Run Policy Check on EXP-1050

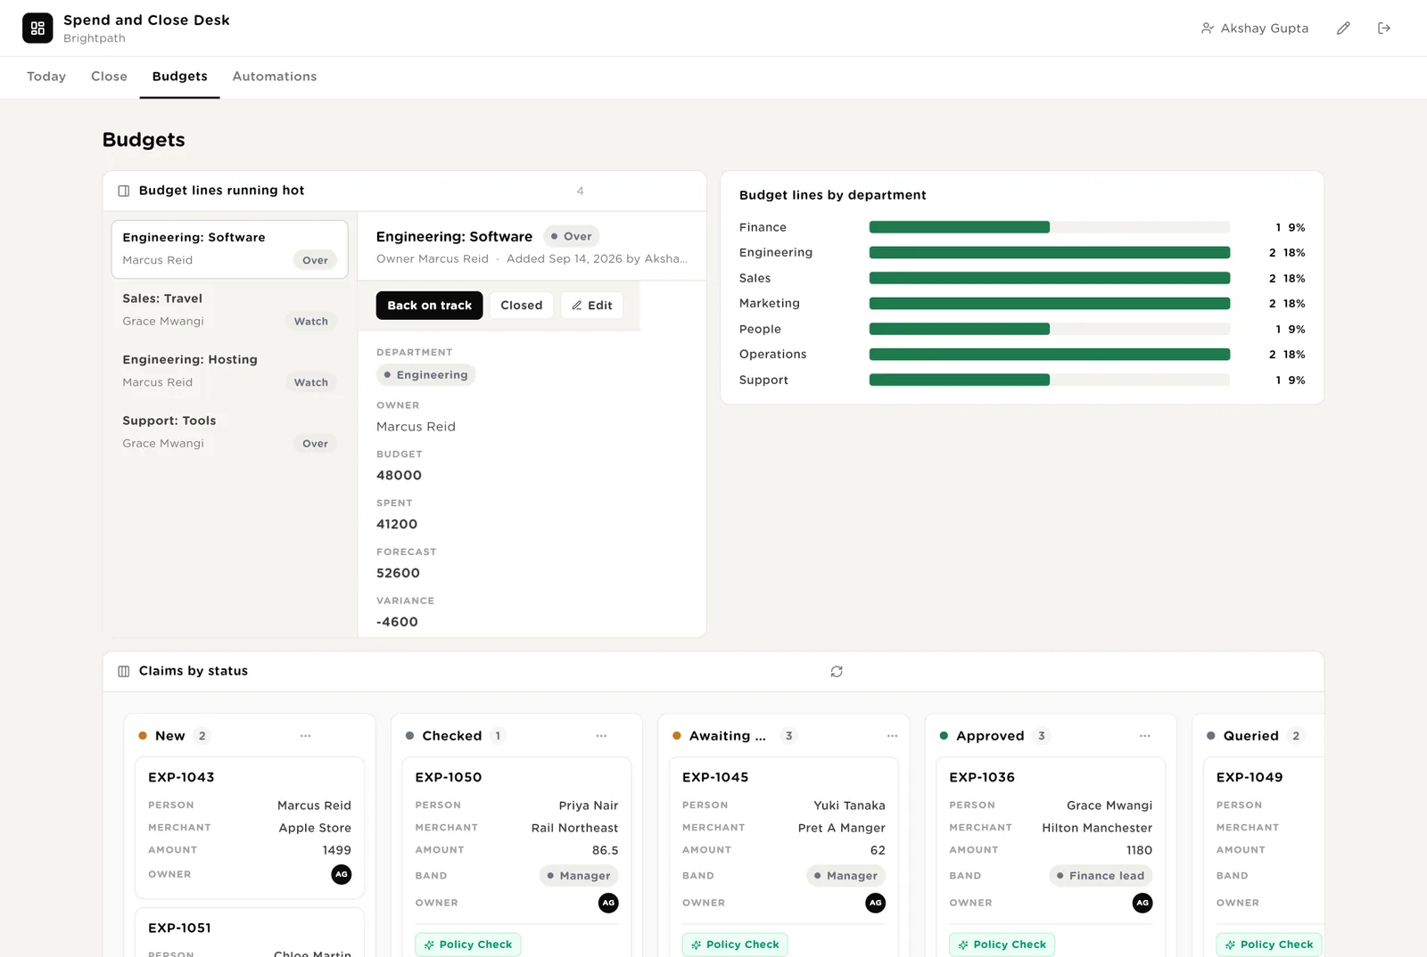[468, 945]
